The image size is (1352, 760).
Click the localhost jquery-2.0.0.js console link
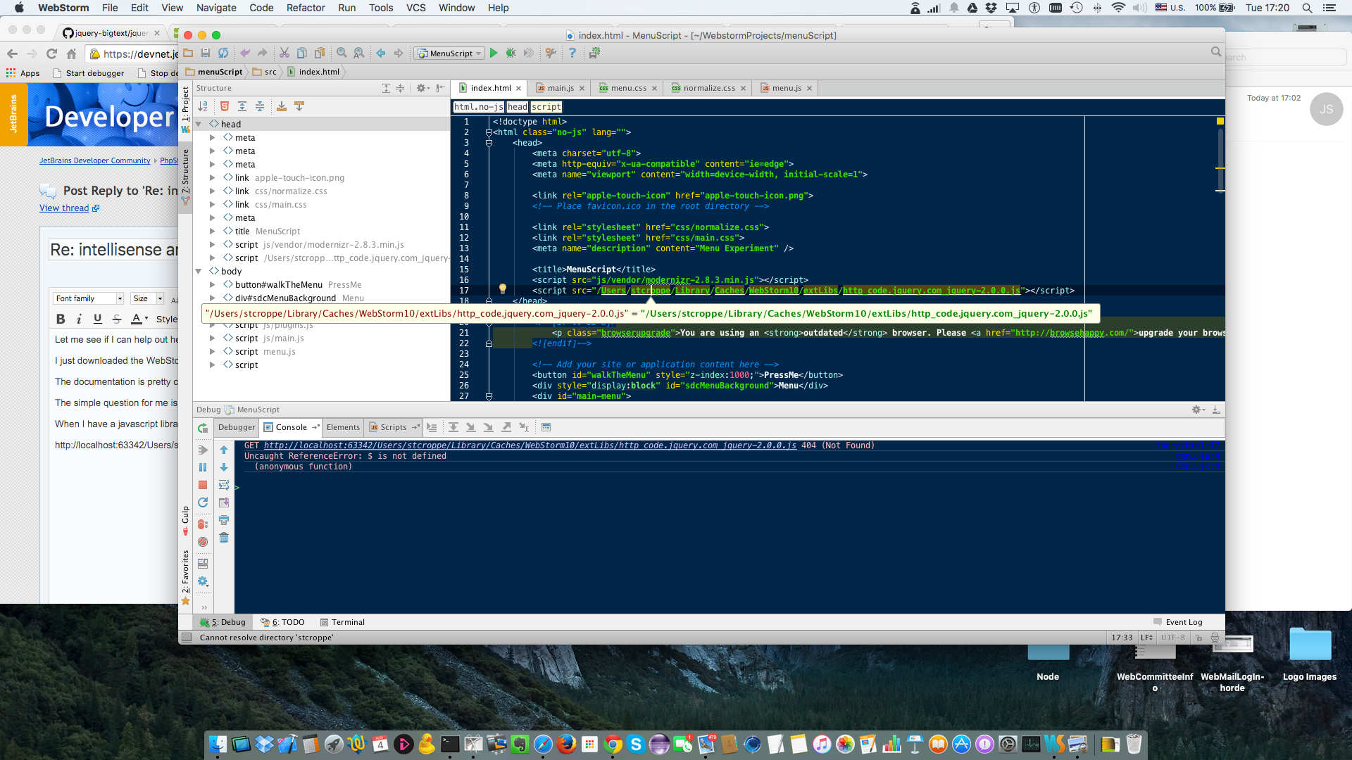pos(530,445)
